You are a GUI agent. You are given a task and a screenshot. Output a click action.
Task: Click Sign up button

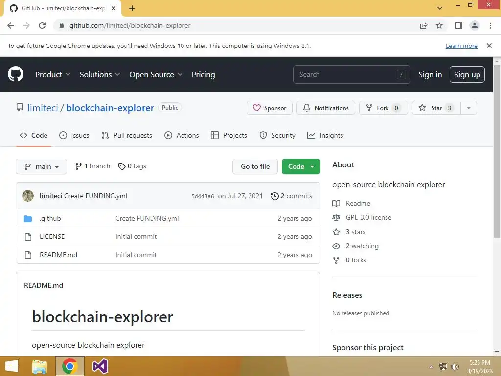(x=467, y=74)
